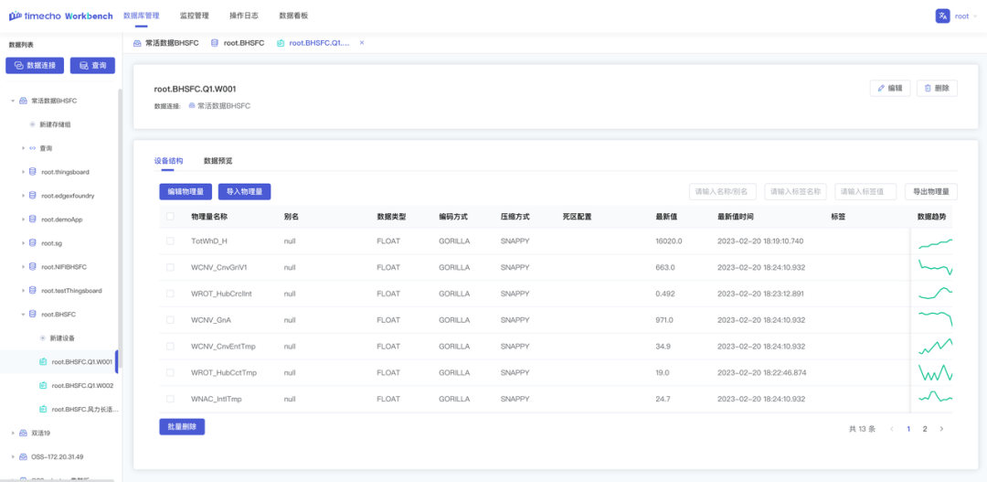This screenshot has height=482, width=987.
Task: Expand the root.edgexfoundry node
Action: click(x=23, y=196)
